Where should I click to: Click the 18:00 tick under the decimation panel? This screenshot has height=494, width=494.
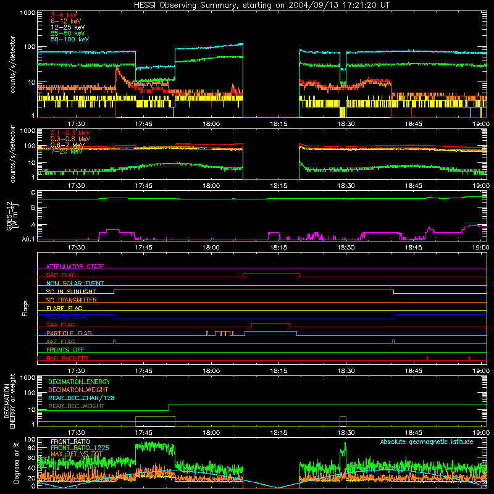[x=211, y=433]
